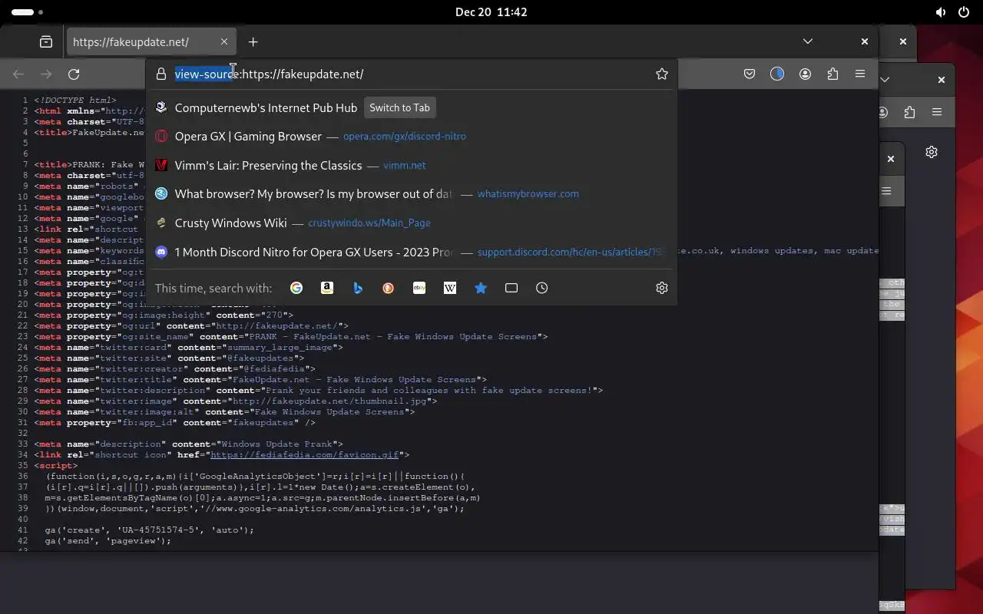The width and height of the screenshot is (983, 614).
Task: Click the padlock site information icon
Action: (x=161, y=74)
